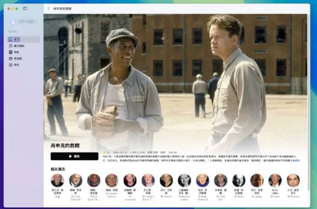Open actor playing Heywood

(130, 180)
